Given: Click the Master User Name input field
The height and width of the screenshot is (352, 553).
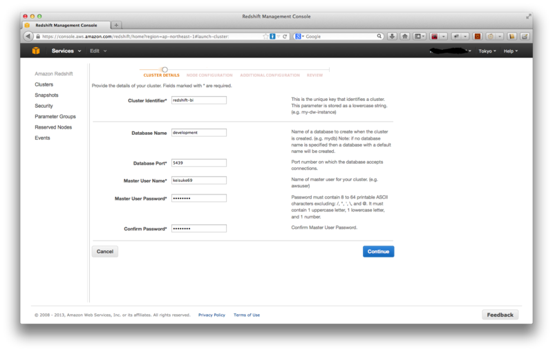Looking at the screenshot, I should click(x=199, y=180).
